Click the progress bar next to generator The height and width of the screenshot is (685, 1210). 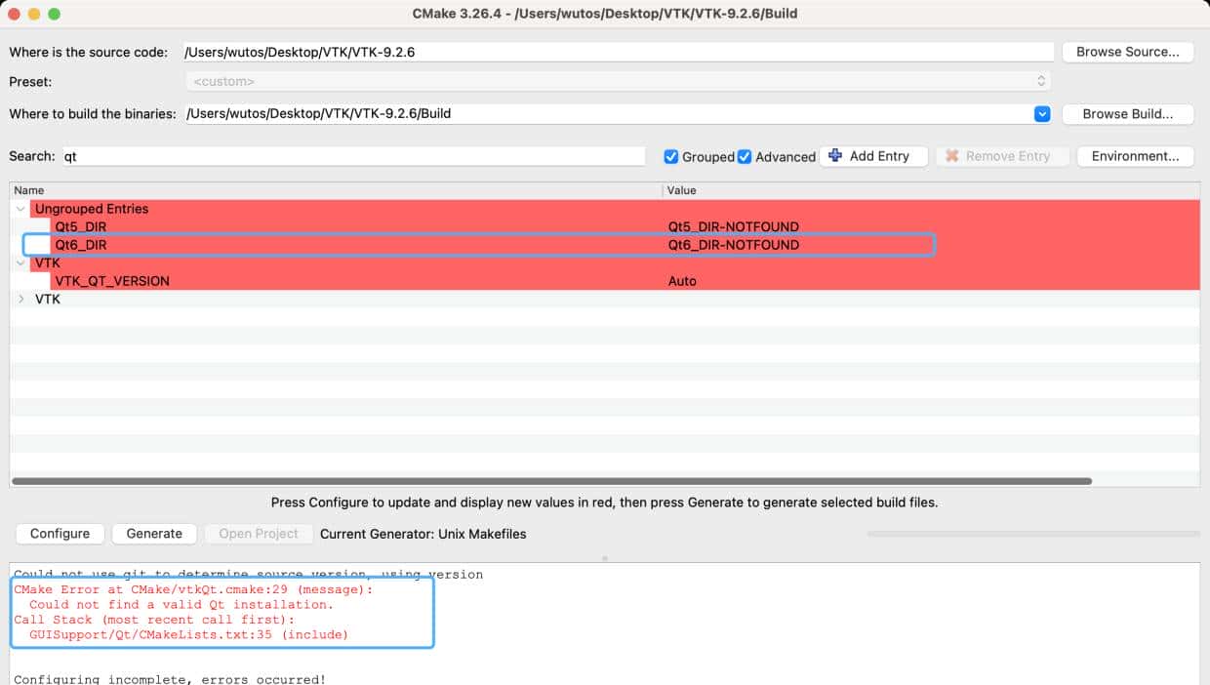click(1033, 534)
